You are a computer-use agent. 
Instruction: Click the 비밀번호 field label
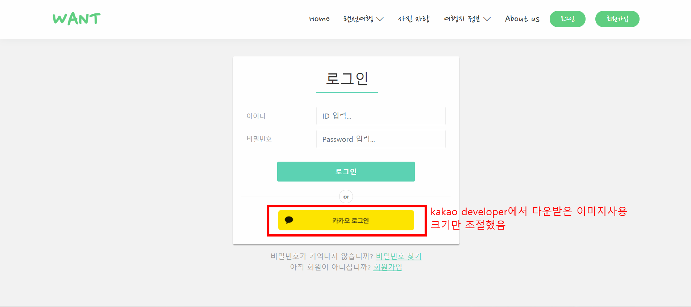point(259,139)
